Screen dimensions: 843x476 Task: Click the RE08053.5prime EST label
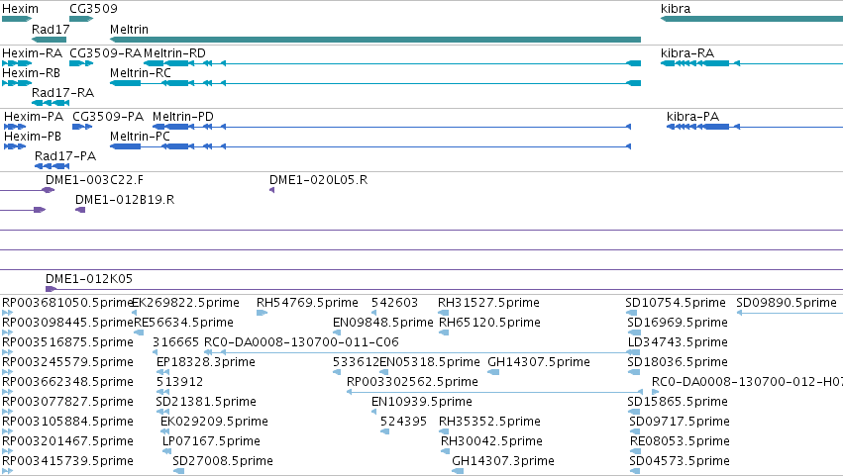point(680,441)
